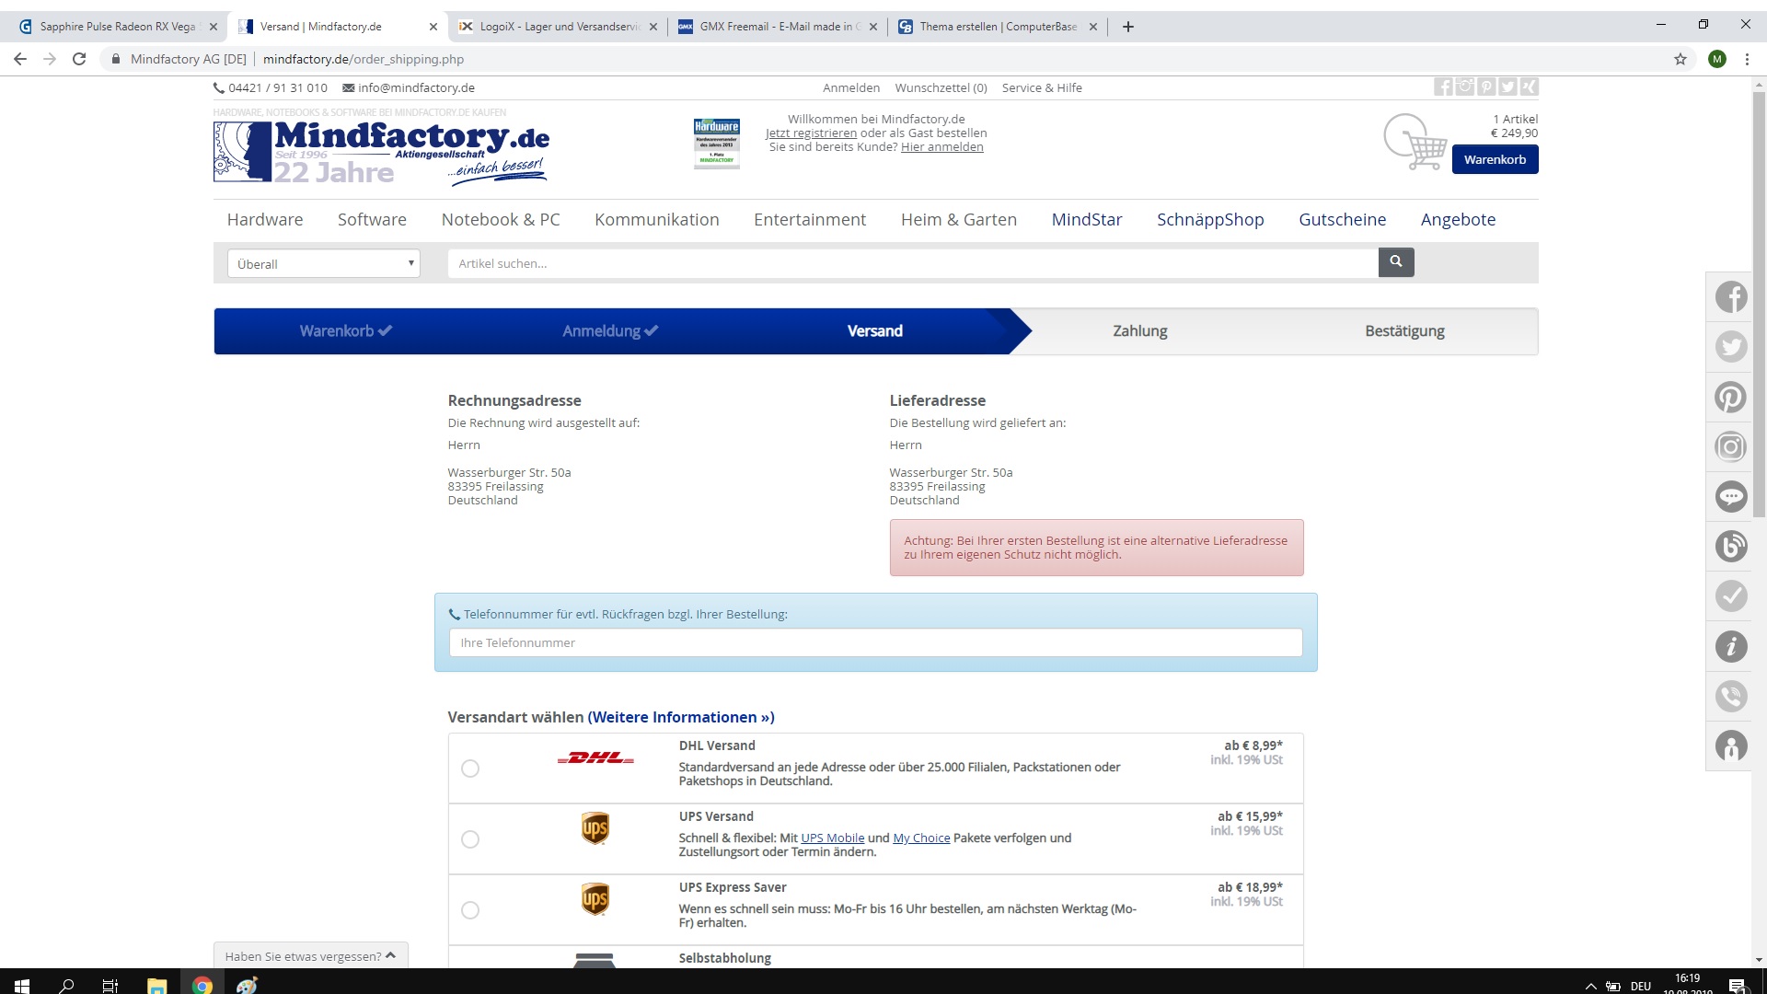Open the Überall search category dropdown
The image size is (1767, 994).
(x=323, y=264)
